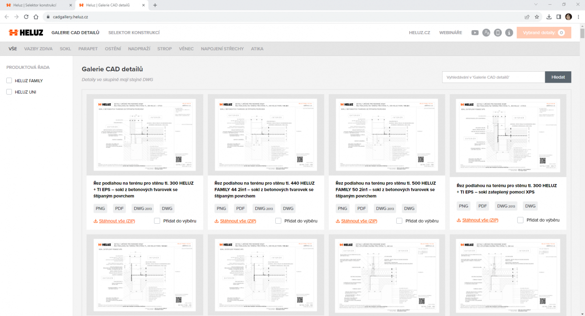Click the info icon in header
This screenshot has height=316, width=585.
[509, 33]
